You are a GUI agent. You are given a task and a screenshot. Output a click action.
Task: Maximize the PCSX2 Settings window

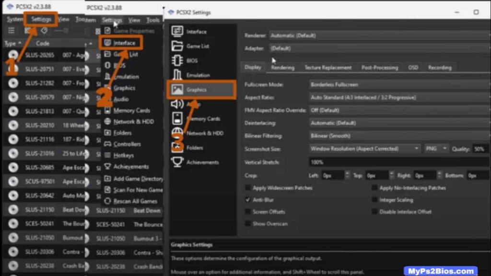pos(476,12)
